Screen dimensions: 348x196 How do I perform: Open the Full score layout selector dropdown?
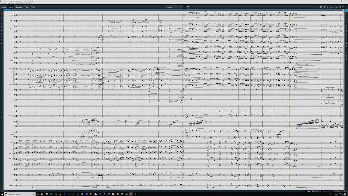(x=174, y=7)
